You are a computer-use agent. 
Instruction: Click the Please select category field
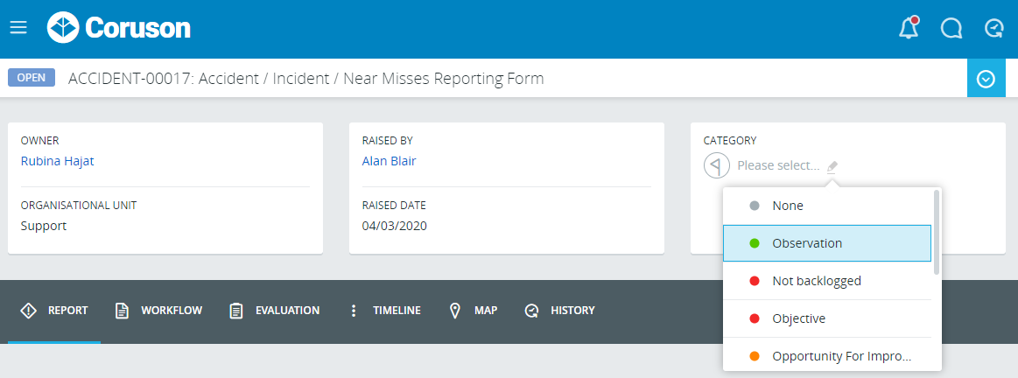tap(778, 165)
